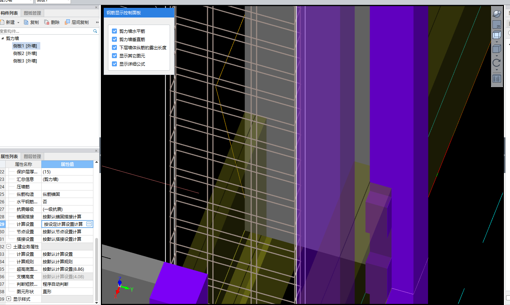Open dropdown arrow below rotate icon
The image size is (510, 305).
pyautogui.click(x=497, y=70)
